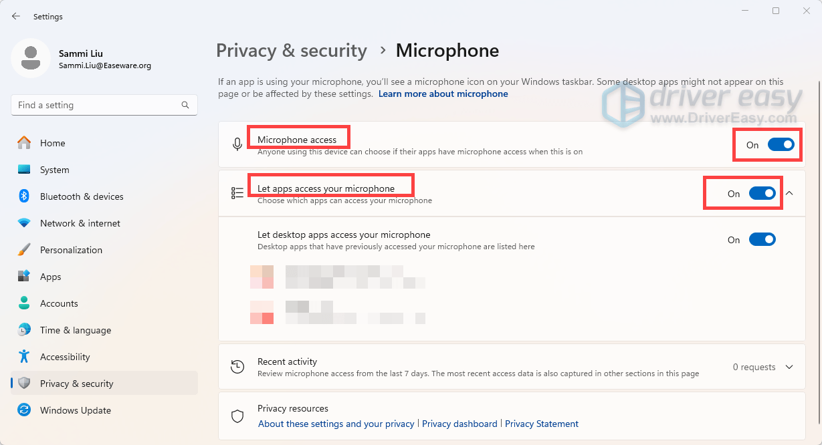Turn off the Microphone access toggle
822x445 pixels.
click(x=781, y=144)
